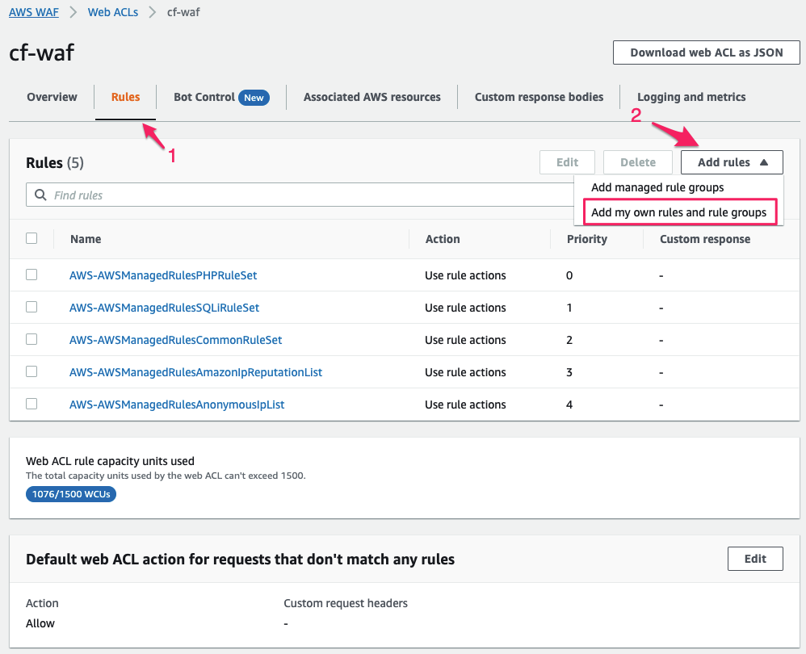Check the AWSManagedRulesAmazonIpReputationList row checkbox
The height and width of the screenshot is (654, 806).
[31, 371]
